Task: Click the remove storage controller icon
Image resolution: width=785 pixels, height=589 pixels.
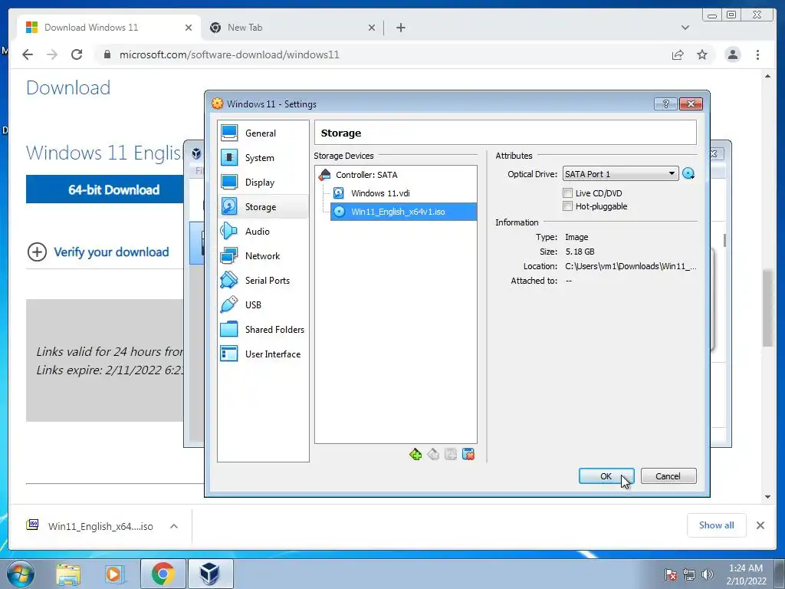Action: pos(433,454)
